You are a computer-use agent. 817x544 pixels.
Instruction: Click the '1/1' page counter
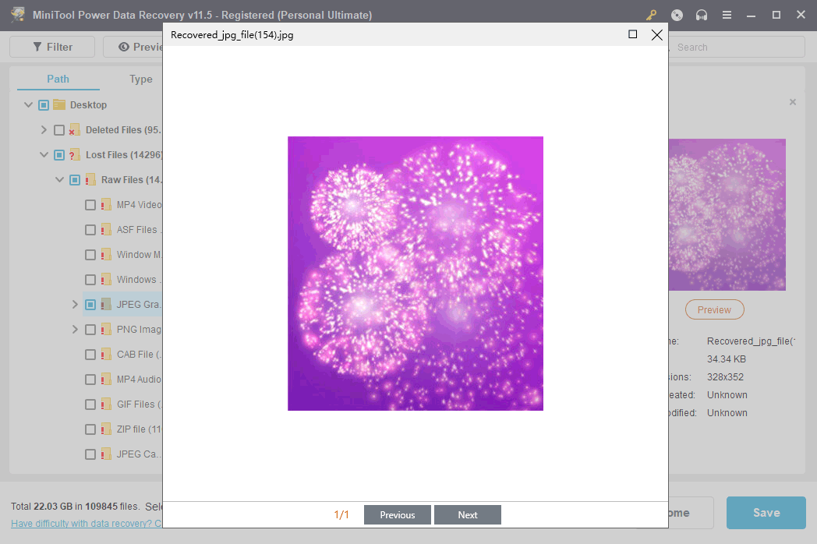(x=341, y=515)
